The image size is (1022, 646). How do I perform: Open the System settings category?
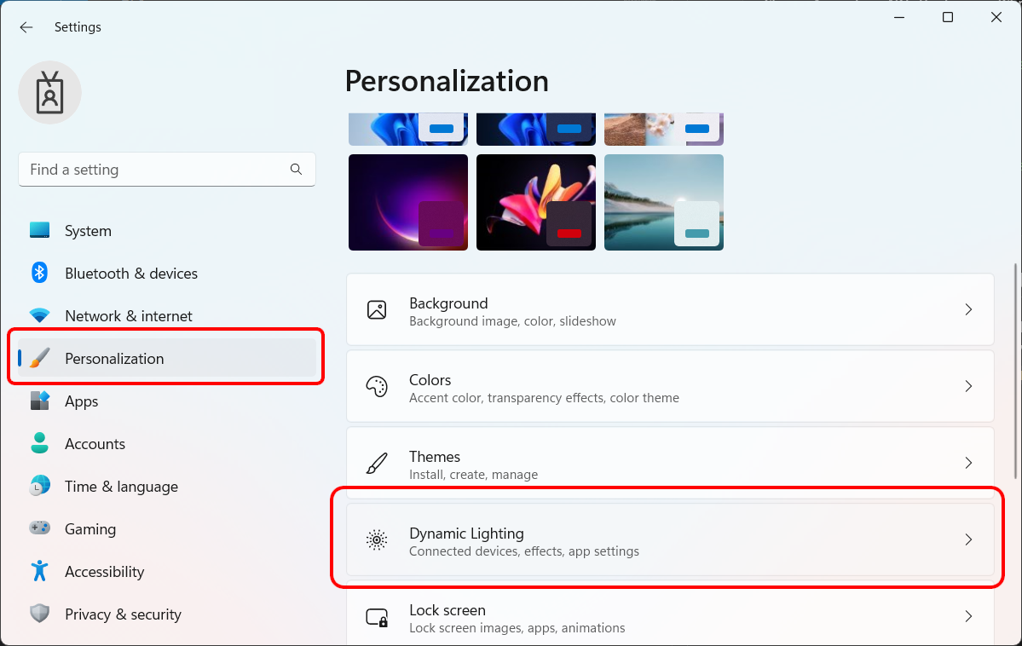click(x=88, y=231)
